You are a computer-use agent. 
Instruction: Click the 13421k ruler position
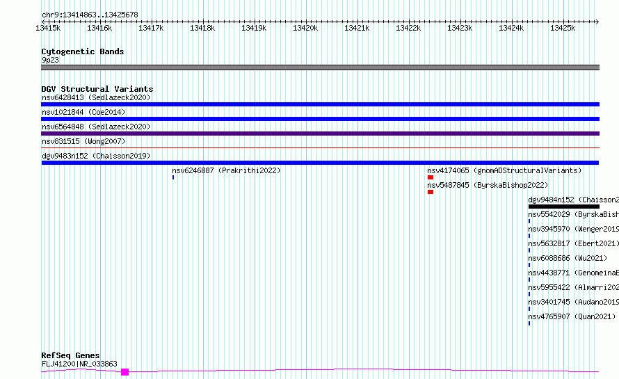coord(357,28)
